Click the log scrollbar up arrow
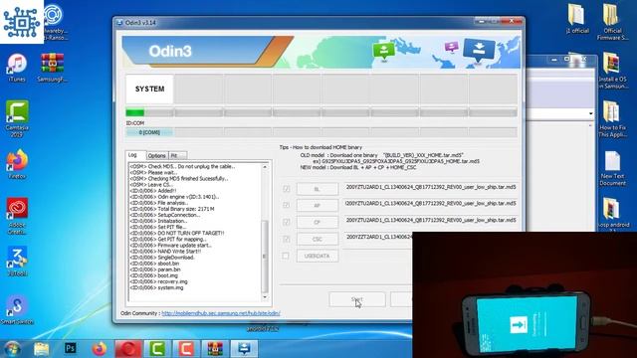Viewport: 637px width, 358px height. click(x=265, y=167)
